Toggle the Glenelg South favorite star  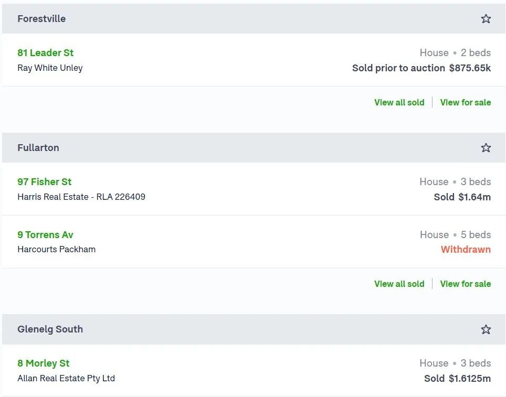pyautogui.click(x=486, y=329)
